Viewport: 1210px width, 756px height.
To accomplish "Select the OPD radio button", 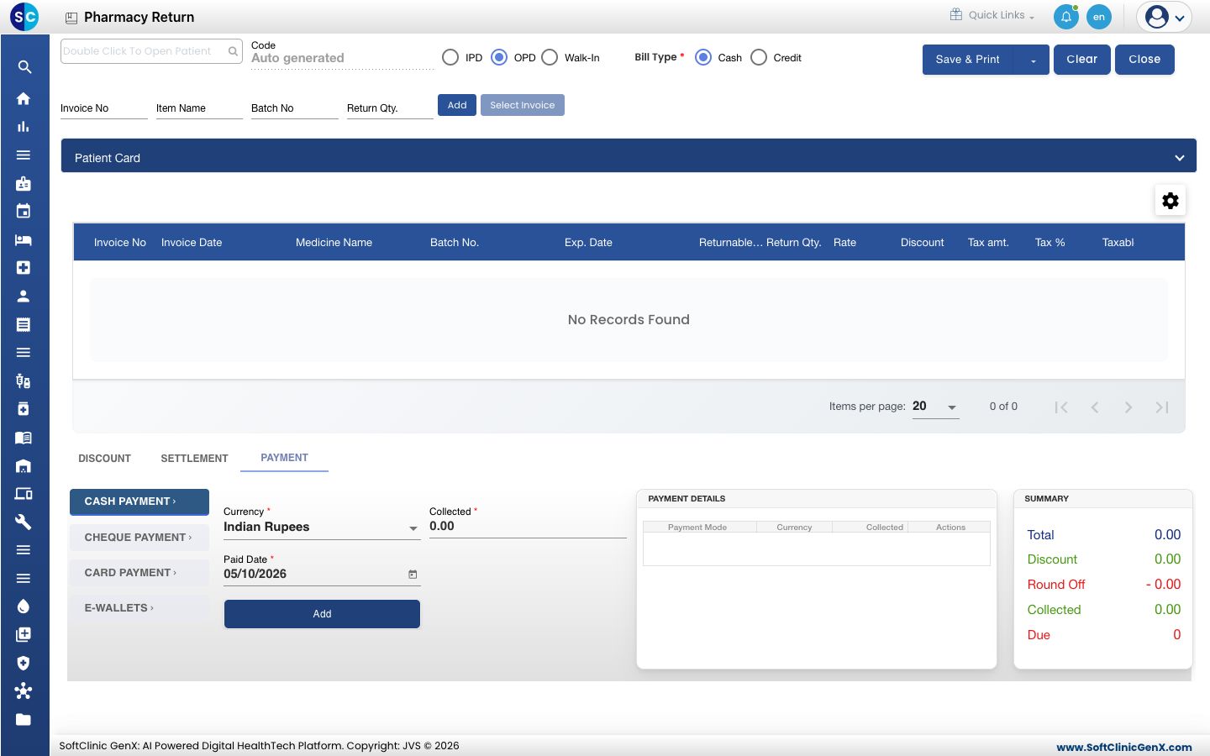I will [499, 57].
